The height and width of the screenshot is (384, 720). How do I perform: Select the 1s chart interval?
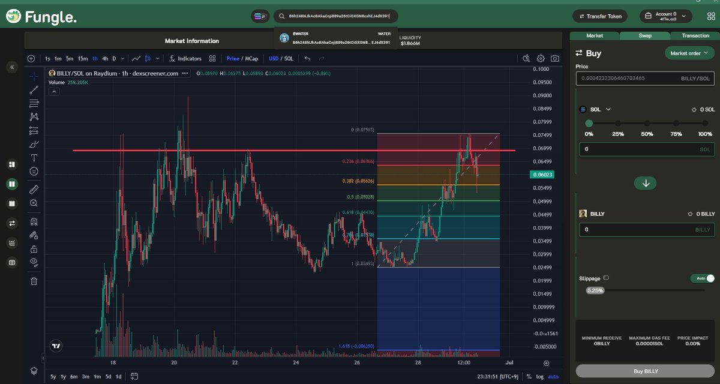point(47,58)
